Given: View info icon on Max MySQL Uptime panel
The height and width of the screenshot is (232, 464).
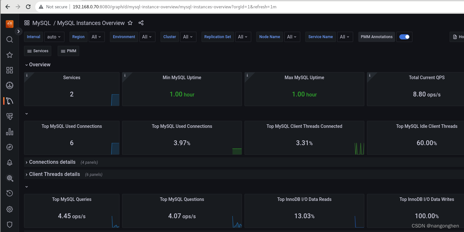Looking at the screenshot, I should 247,75.
